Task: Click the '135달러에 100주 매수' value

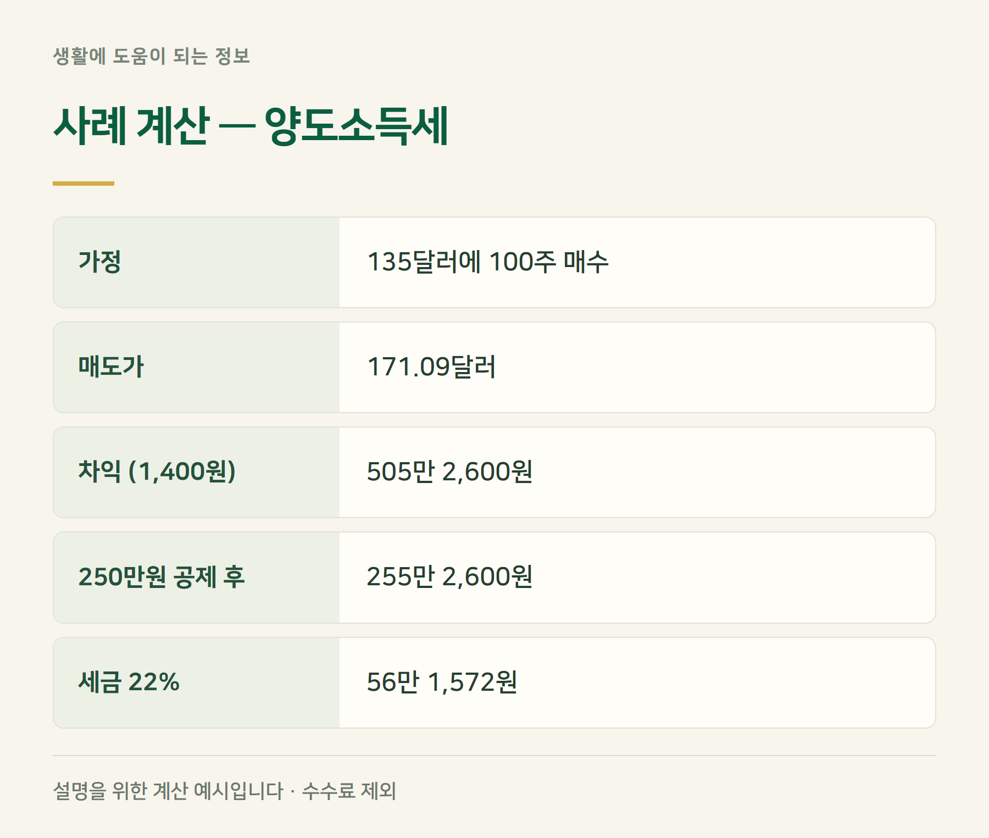Action: click(488, 262)
